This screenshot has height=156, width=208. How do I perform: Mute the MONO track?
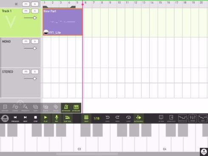[x=26, y=41]
